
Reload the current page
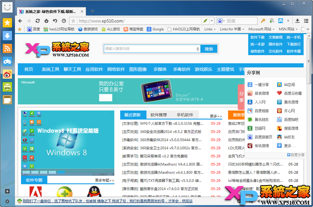pos(38,21)
